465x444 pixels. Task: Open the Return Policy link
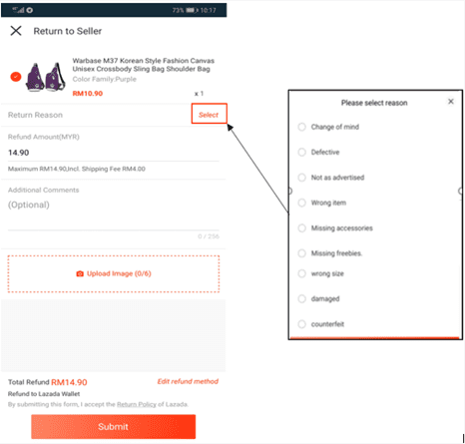coord(137,404)
